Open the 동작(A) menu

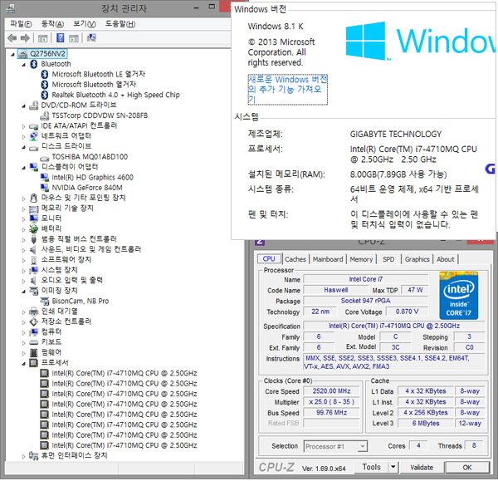pyautogui.click(x=52, y=24)
